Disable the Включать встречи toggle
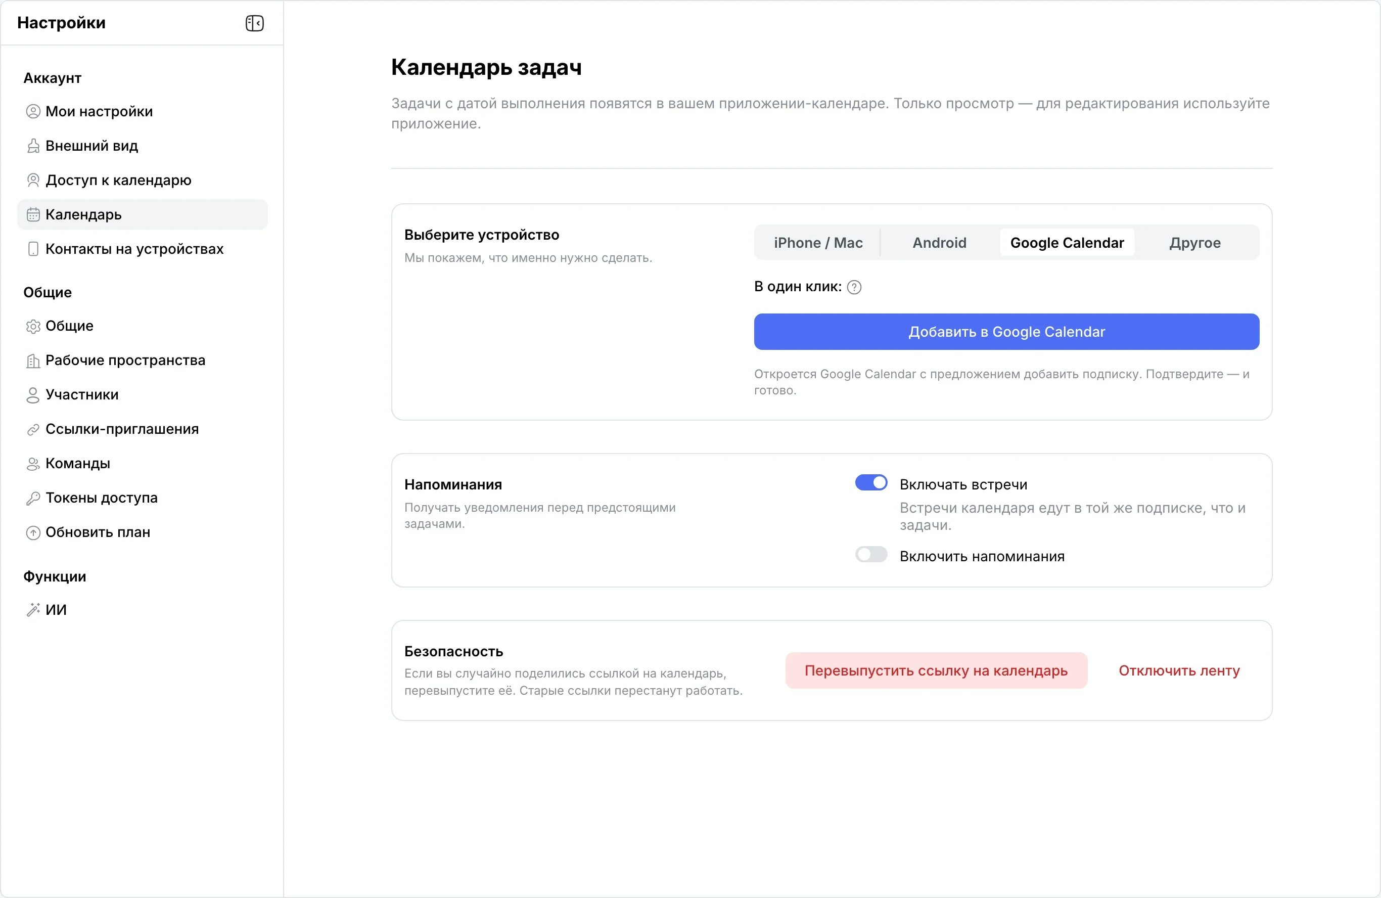Viewport: 1381px width, 898px height. 871,483
